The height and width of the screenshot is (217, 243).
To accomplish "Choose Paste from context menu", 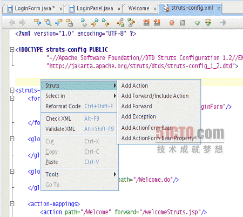I will click(79, 162).
